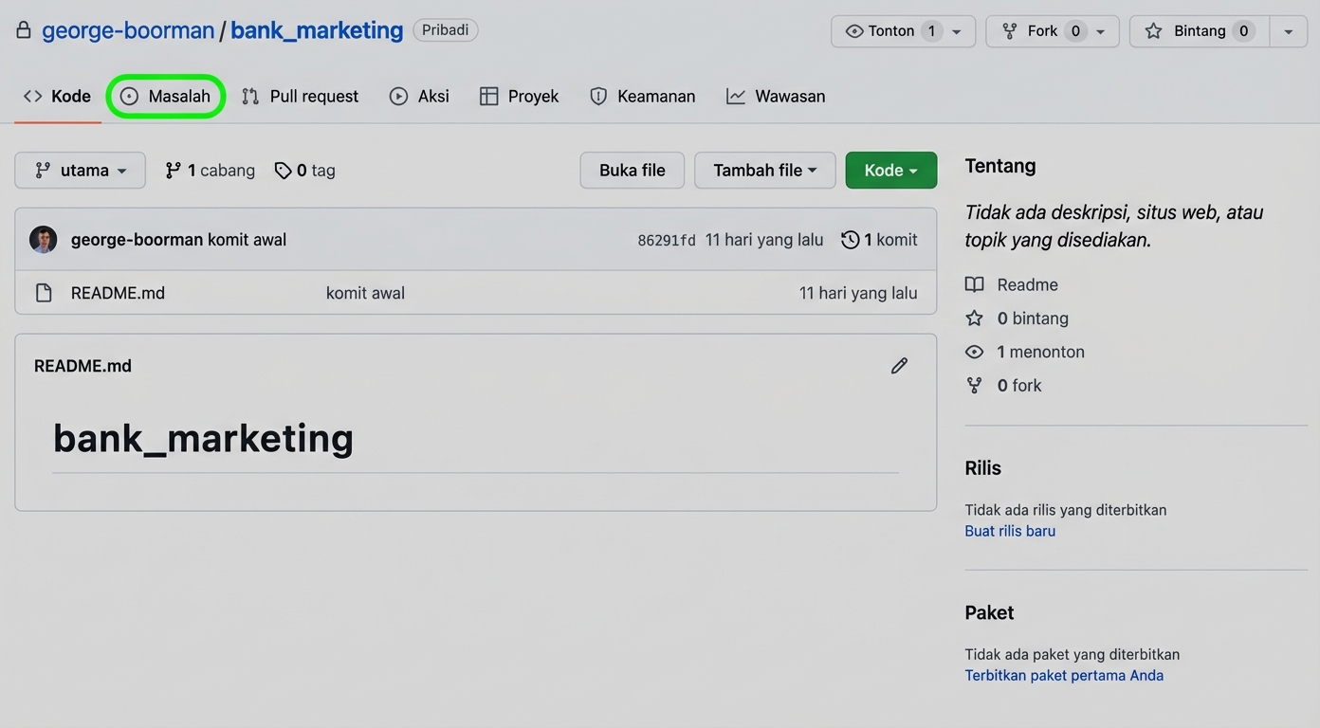Click the Buka file button
The width and height of the screenshot is (1320, 728).
[x=632, y=171]
